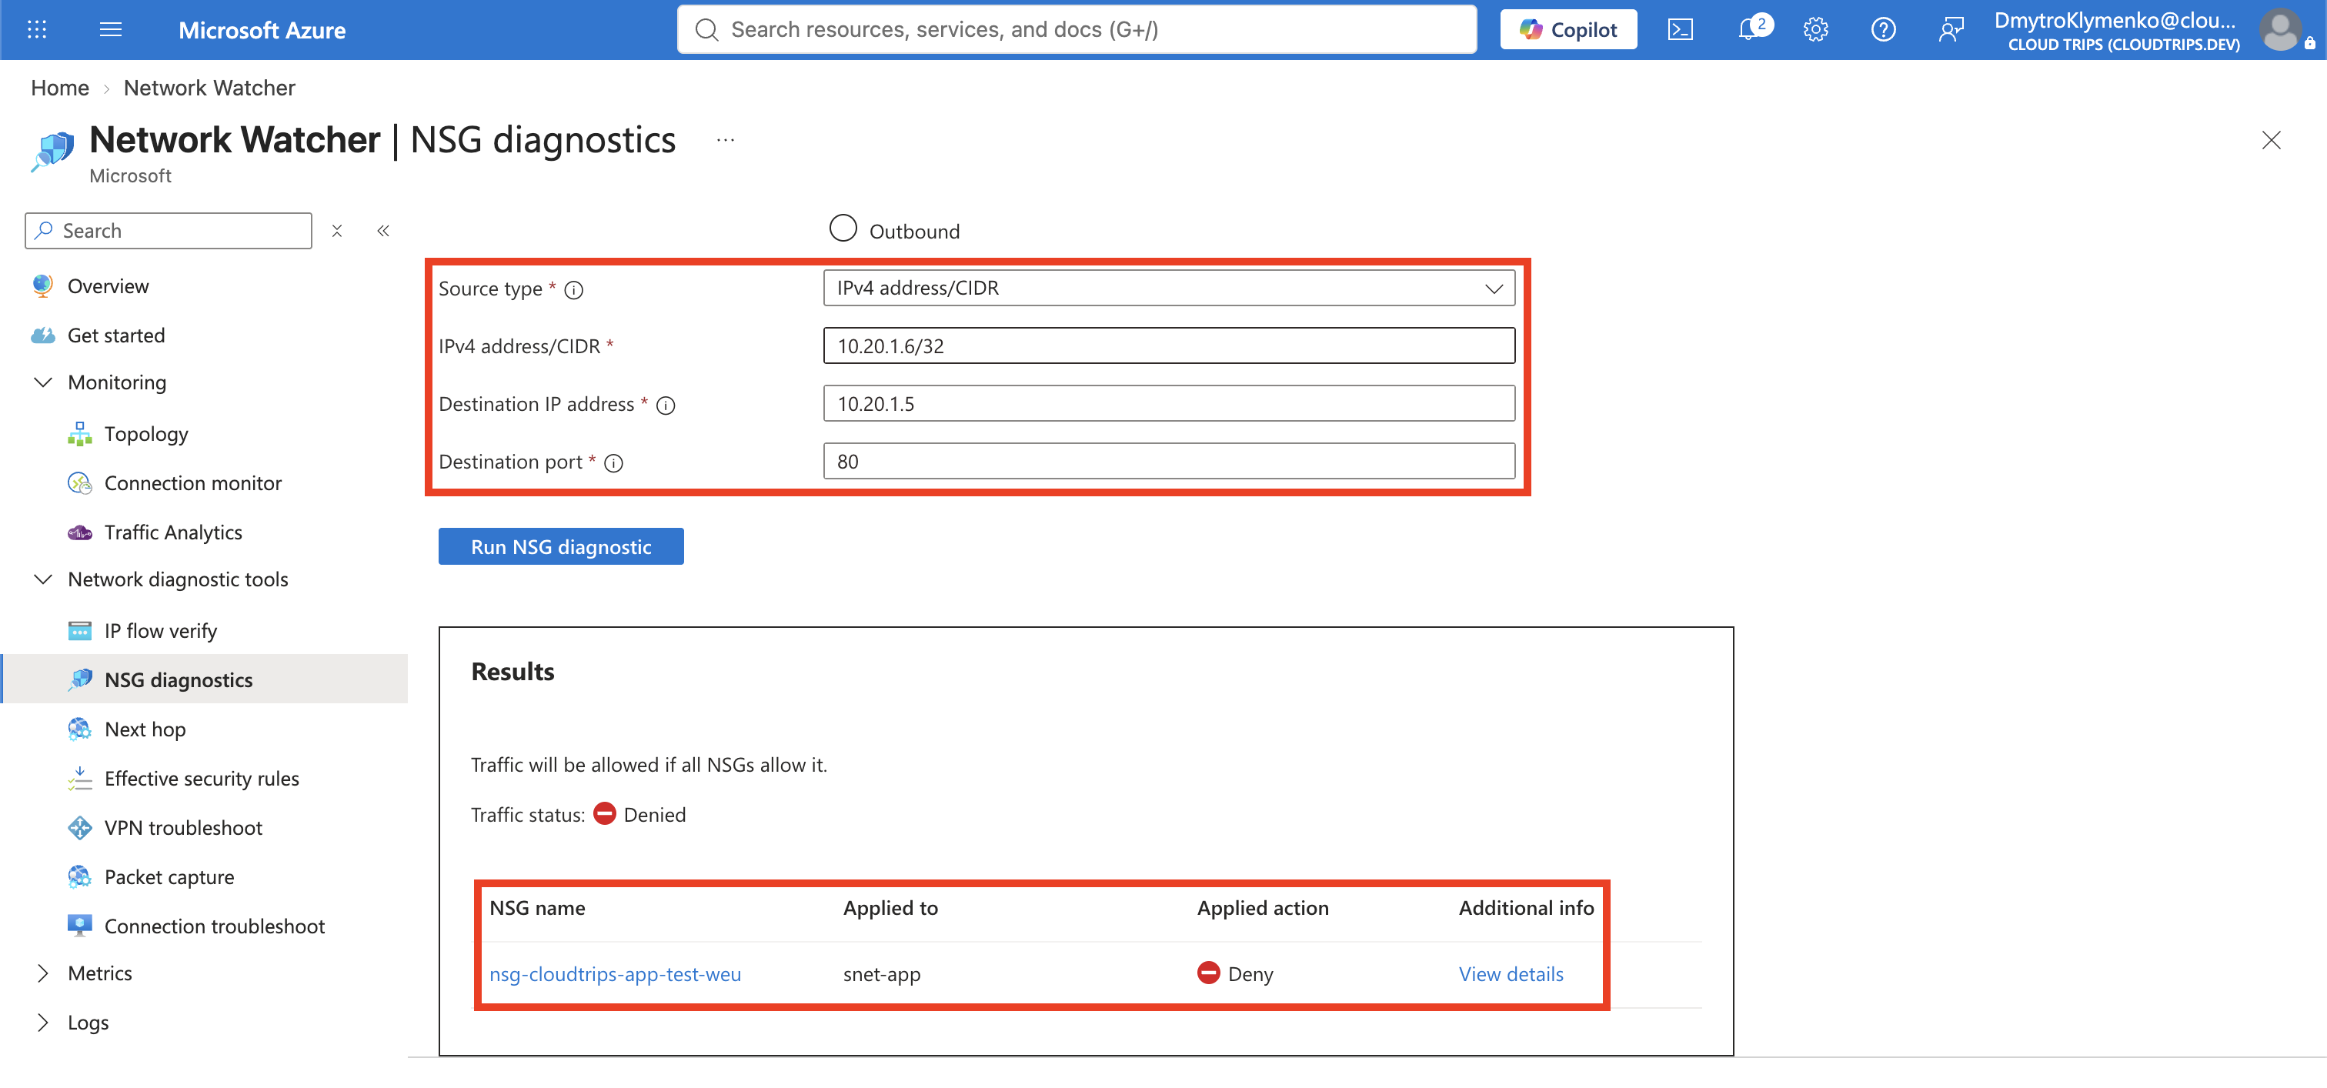Click the IP flow verify icon
Image resolution: width=2327 pixels, height=1088 pixels.
pos(79,630)
